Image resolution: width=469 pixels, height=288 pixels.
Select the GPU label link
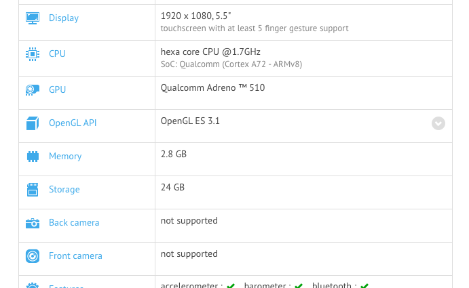[58, 89]
